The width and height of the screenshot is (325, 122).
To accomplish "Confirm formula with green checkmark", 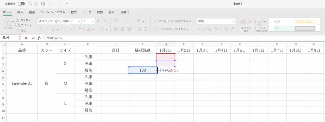I will pos(33,38).
